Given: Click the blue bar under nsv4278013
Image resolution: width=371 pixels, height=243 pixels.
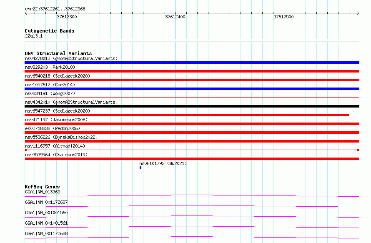Looking at the screenshot, I should tap(192, 63).
